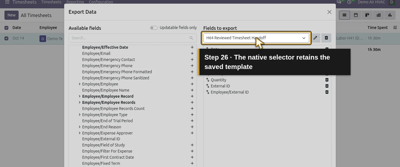Add Employee/Expense Approver field
Screen dimensions: 400x167
[192, 133]
